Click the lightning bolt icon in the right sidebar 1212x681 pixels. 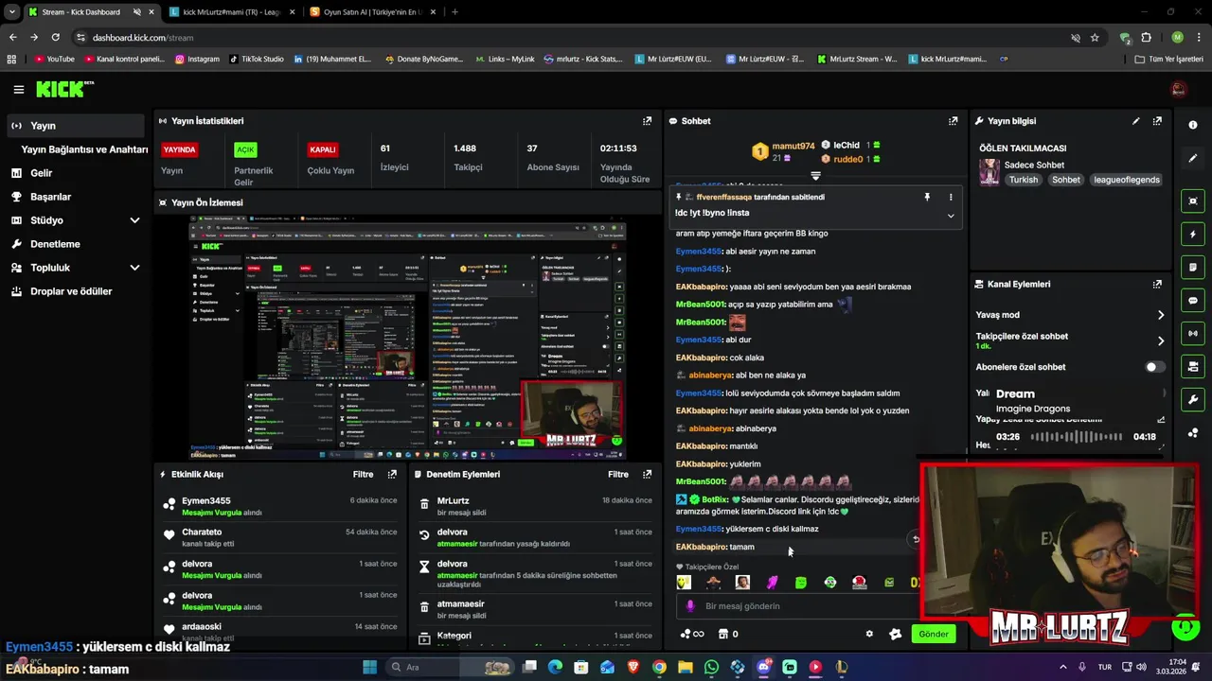pos(1192,235)
